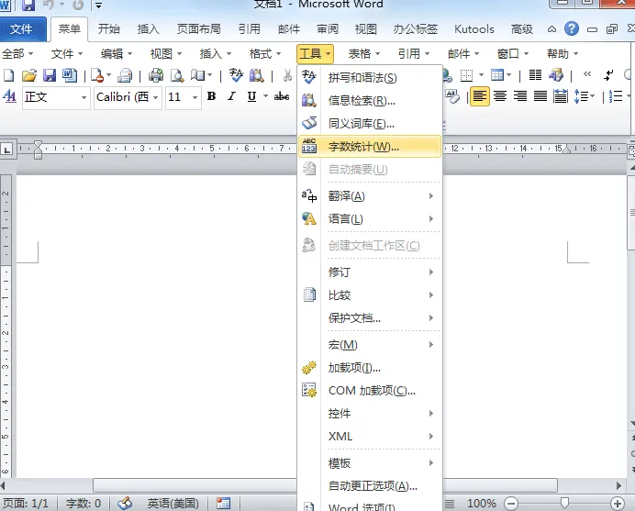
Task: Click the zoom in plus button
Action: pyautogui.click(x=618, y=504)
